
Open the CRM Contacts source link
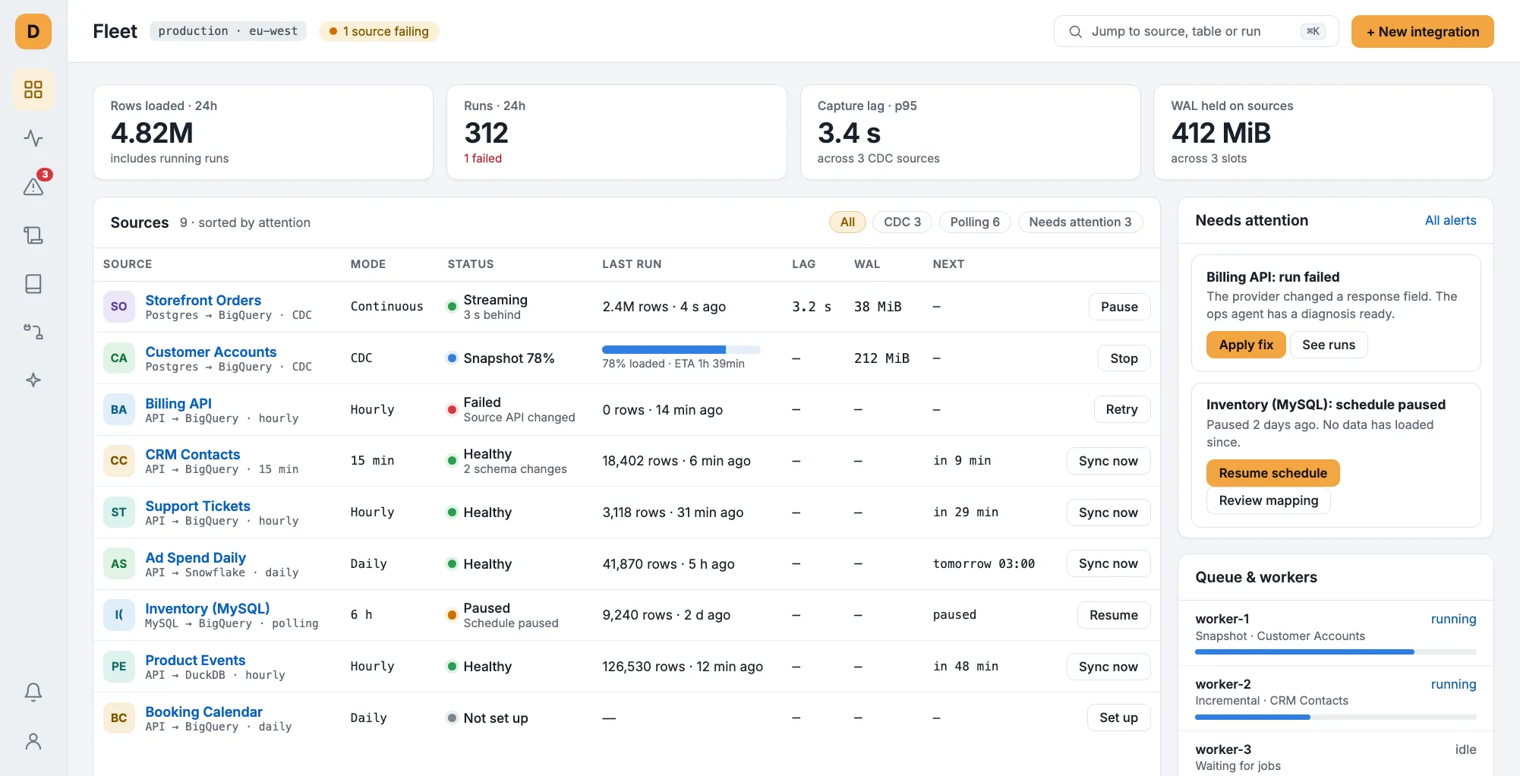[192, 454]
